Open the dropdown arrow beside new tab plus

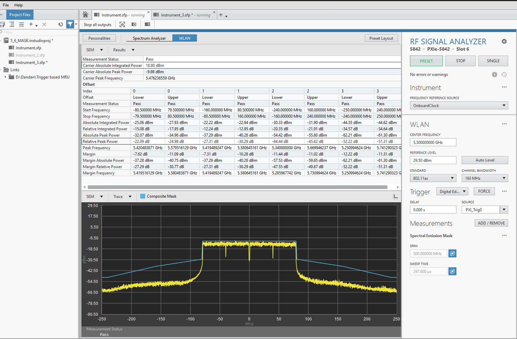[226, 16]
